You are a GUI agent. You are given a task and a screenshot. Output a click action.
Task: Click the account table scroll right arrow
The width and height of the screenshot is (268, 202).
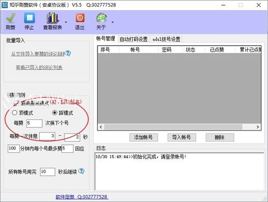pyautogui.click(x=258, y=127)
